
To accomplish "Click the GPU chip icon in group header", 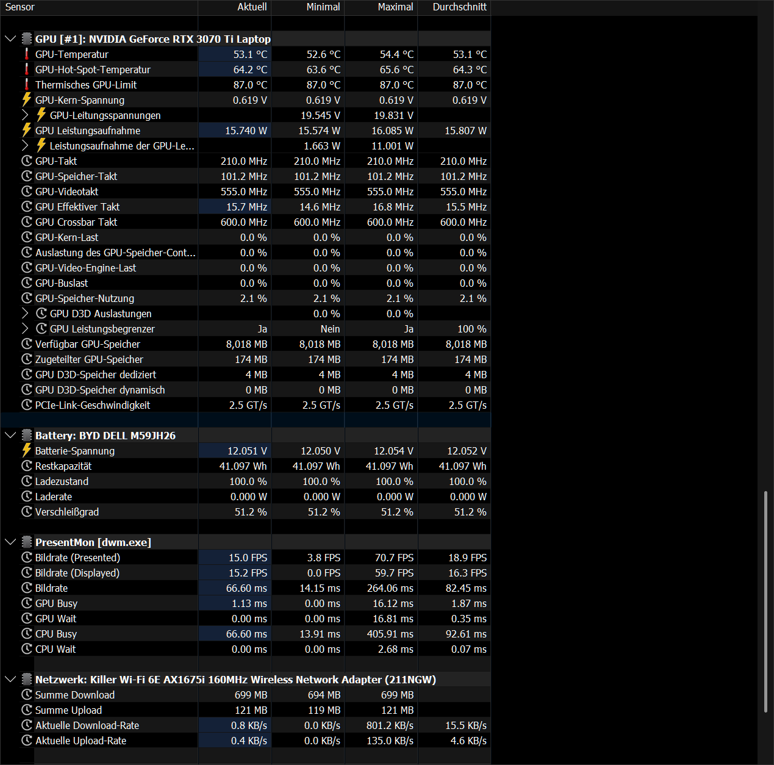I will click(x=27, y=39).
